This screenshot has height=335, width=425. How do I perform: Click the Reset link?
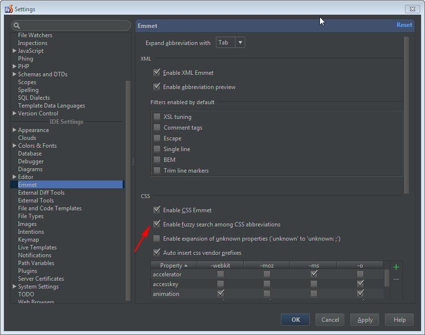coord(404,25)
